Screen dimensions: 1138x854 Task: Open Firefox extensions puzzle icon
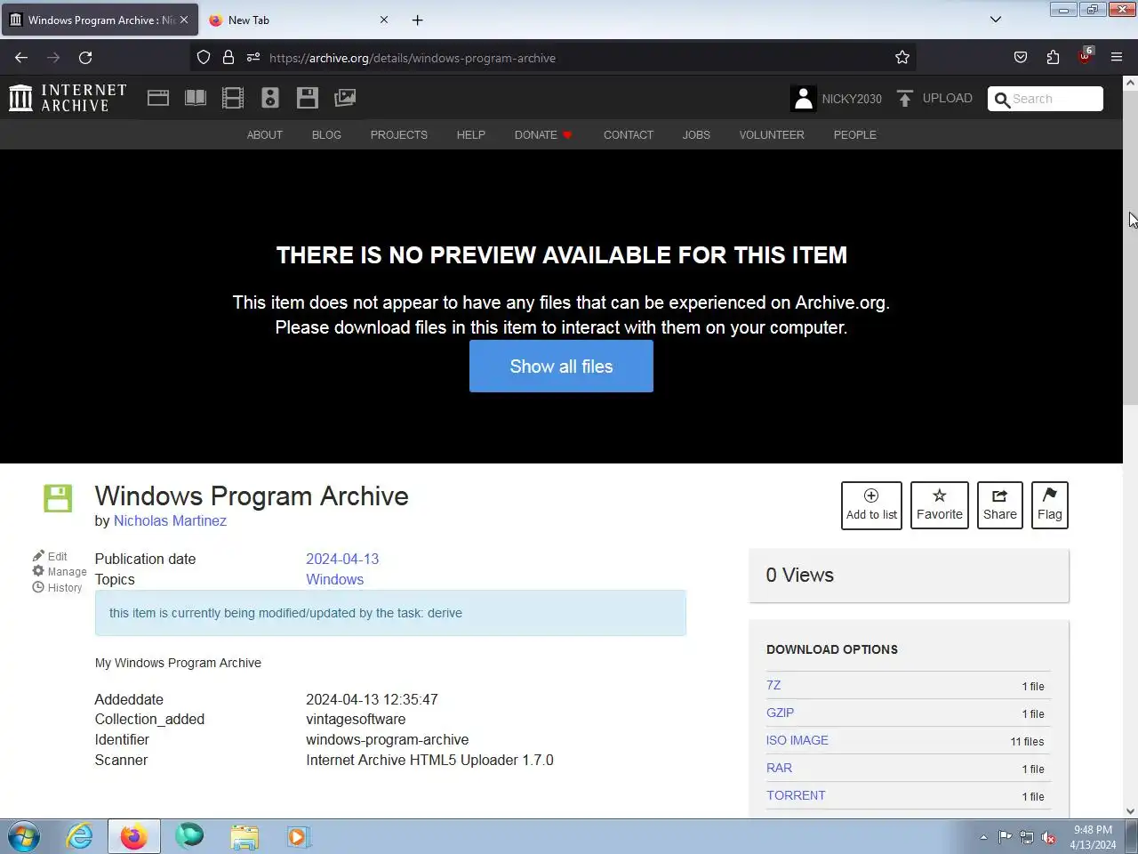pos(1053,58)
